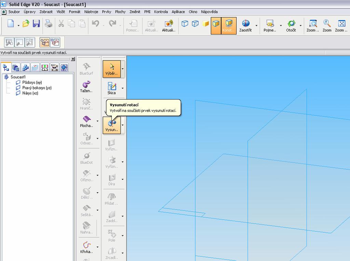Select the Pojme.. named views tool
This screenshot has height=261, width=350.
tap(270, 26)
